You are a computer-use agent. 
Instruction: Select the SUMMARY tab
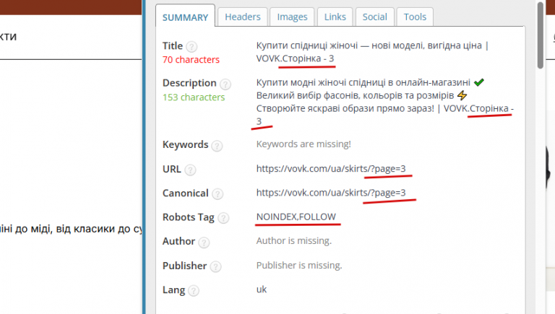click(185, 17)
